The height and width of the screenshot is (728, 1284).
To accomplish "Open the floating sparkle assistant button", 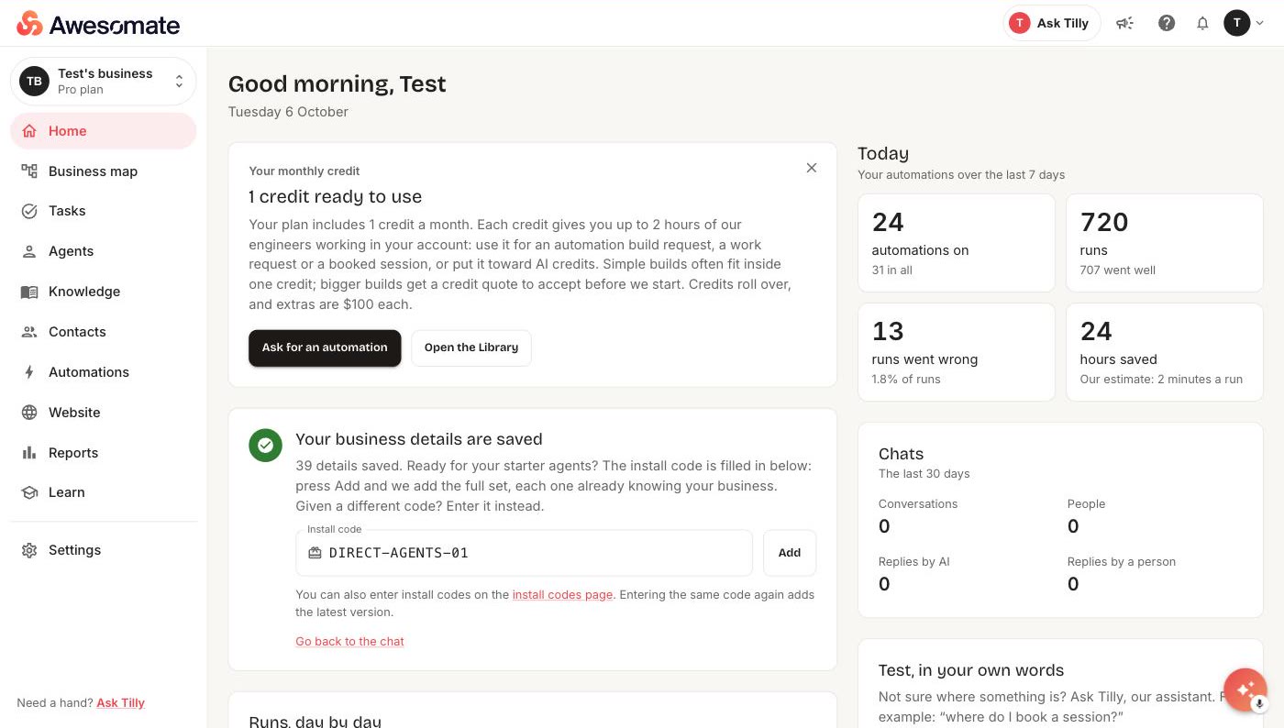I will click(x=1245, y=689).
